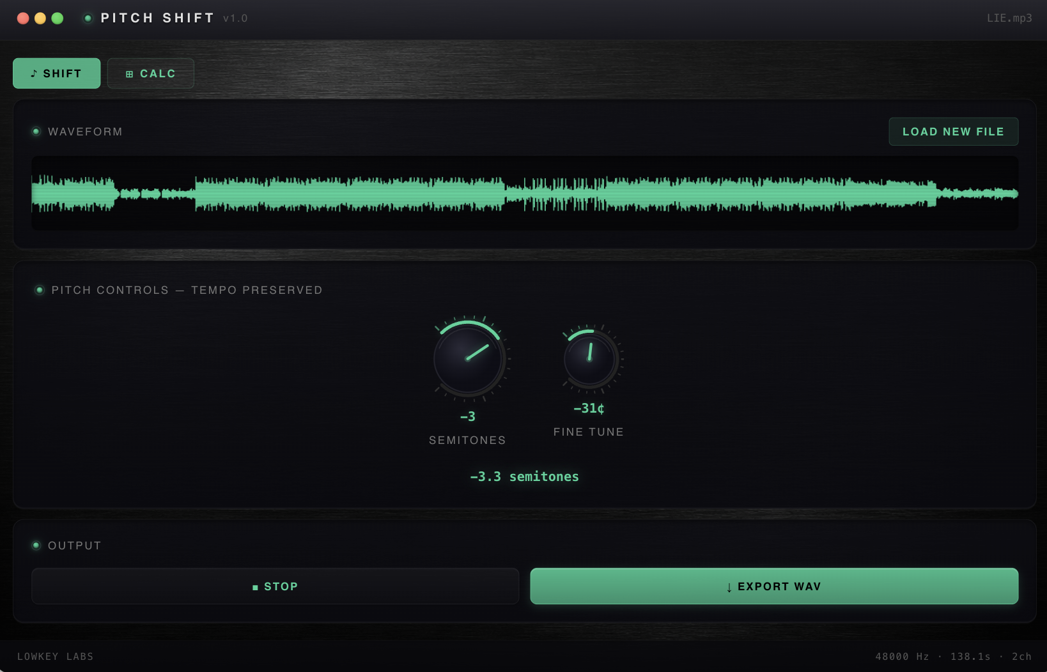Click the Semitones knob
This screenshot has width=1047, height=672.
coord(468,358)
